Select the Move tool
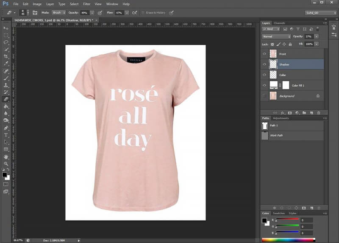The width and height of the screenshot is (339, 243). tap(6, 28)
